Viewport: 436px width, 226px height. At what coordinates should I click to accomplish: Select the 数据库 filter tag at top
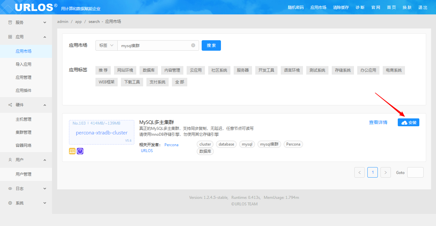click(149, 70)
